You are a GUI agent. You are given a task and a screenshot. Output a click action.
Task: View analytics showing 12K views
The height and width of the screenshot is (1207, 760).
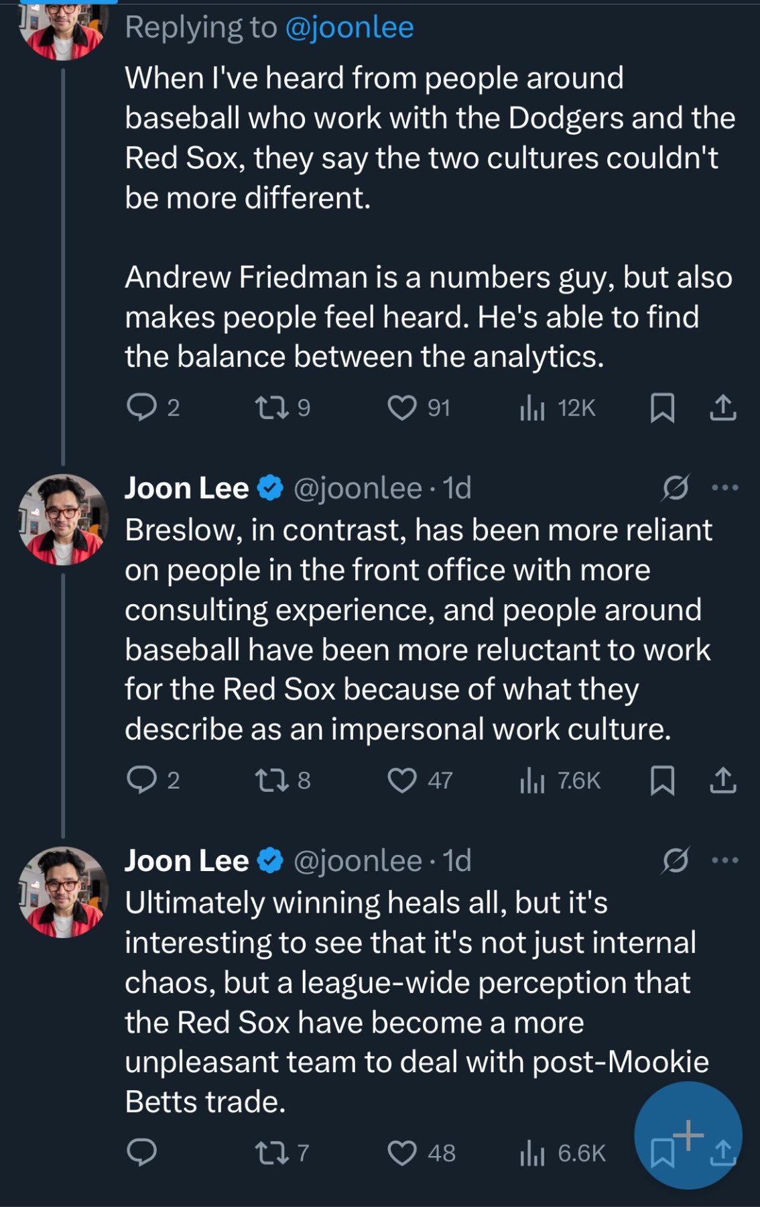(533, 408)
